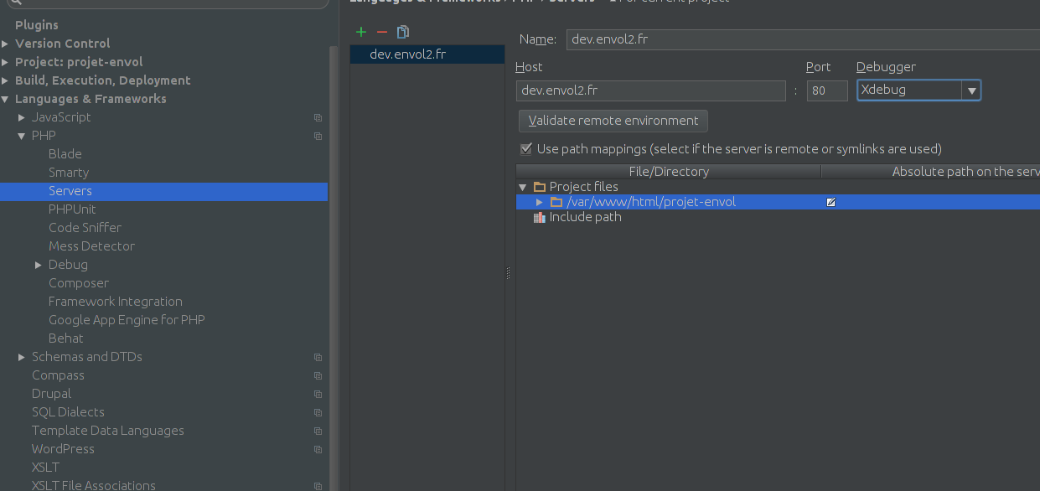
Task: Open Framework Integration settings page
Action: [116, 302]
